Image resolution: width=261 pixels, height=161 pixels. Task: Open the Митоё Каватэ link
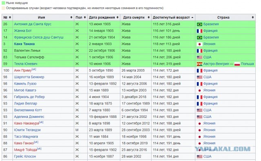(x=25, y=90)
